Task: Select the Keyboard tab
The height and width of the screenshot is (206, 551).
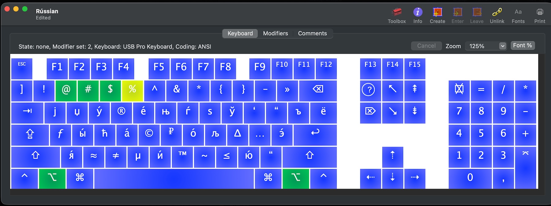Action: 240,33
